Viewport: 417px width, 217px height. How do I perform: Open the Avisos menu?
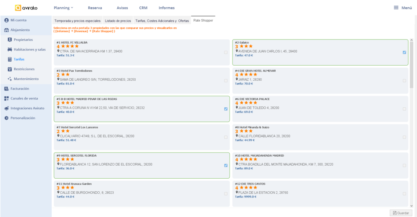tap(122, 8)
